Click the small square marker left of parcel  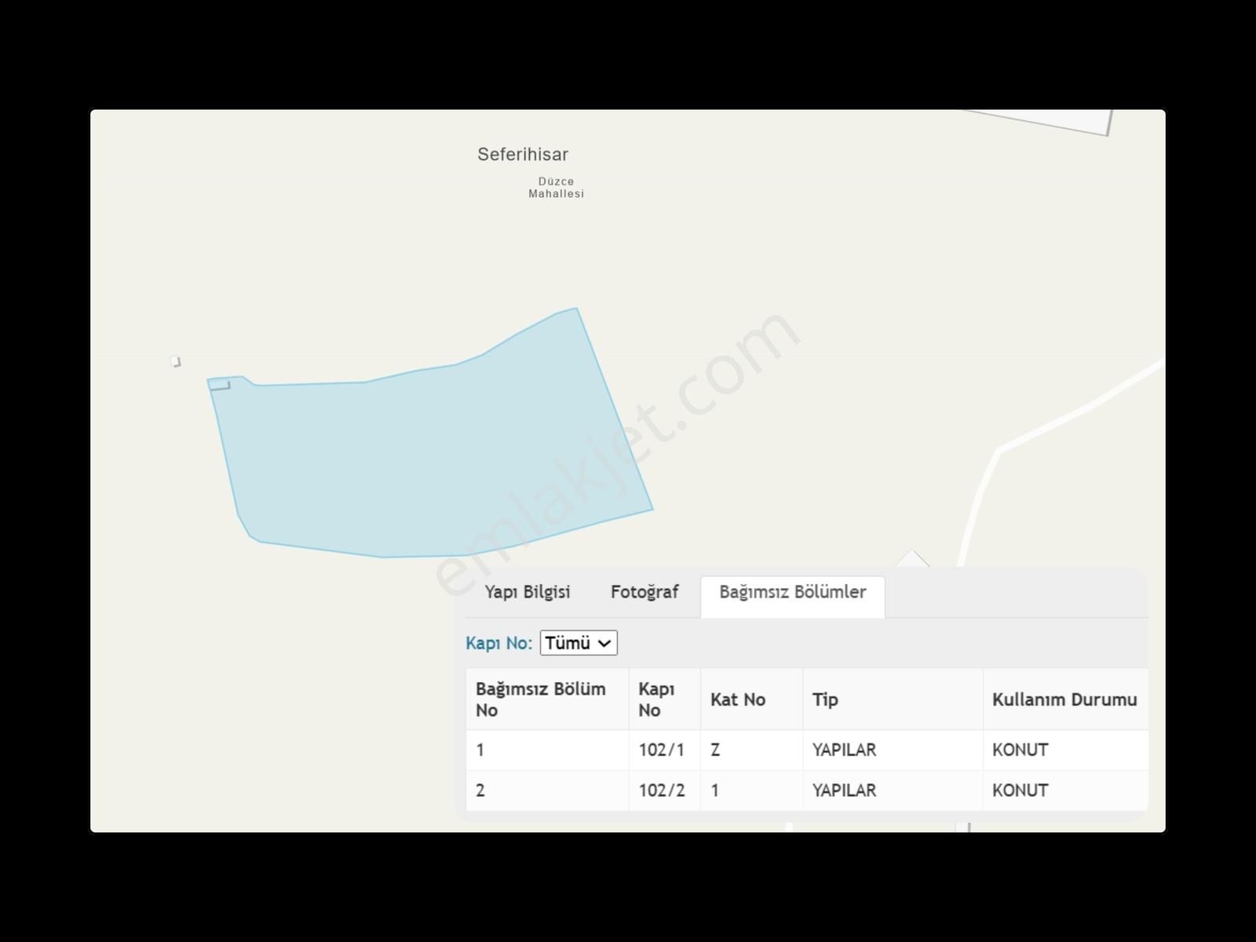pyautogui.click(x=176, y=361)
